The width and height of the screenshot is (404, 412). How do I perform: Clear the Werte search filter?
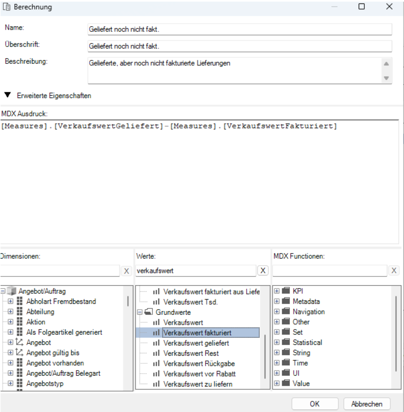[x=263, y=270]
